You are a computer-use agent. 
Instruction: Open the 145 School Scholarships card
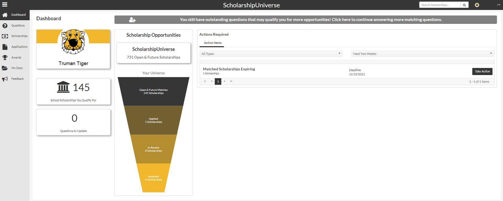[x=74, y=92]
